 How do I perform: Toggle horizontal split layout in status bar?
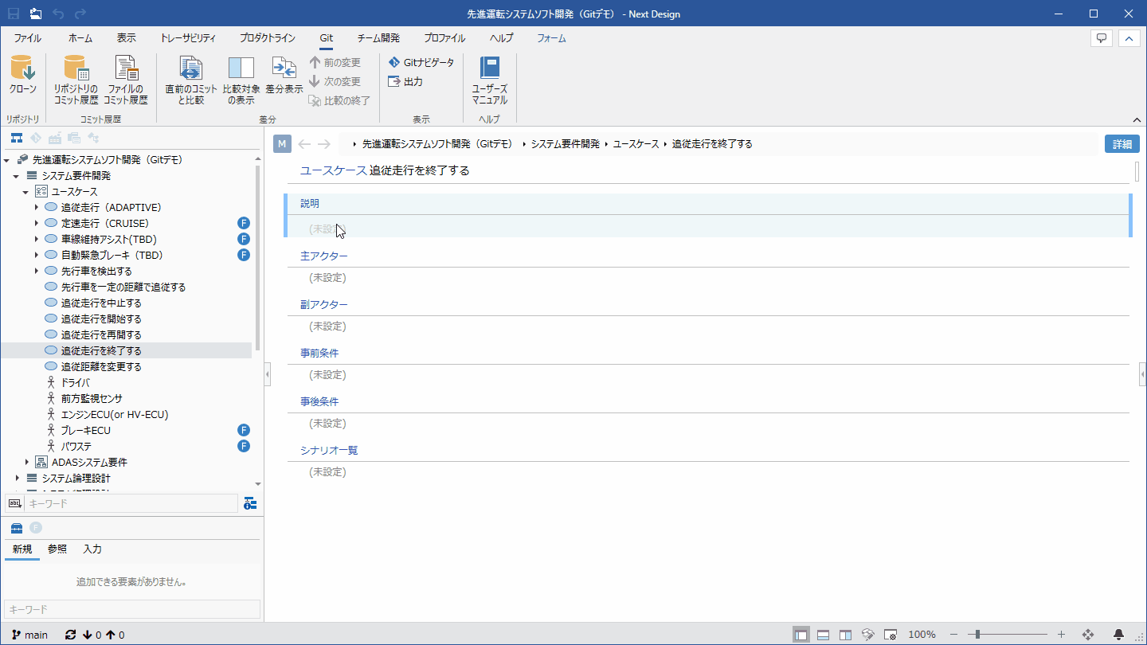[824, 635]
